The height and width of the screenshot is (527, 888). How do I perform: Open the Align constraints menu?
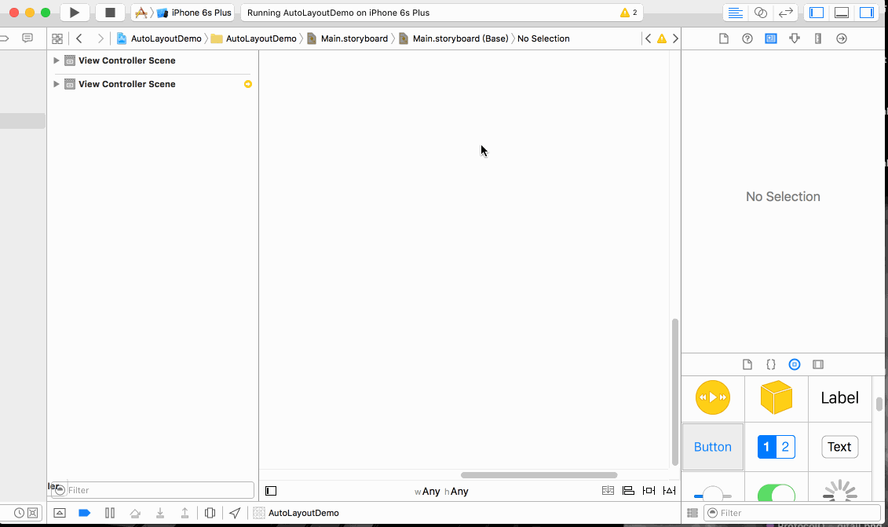coord(628,491)
